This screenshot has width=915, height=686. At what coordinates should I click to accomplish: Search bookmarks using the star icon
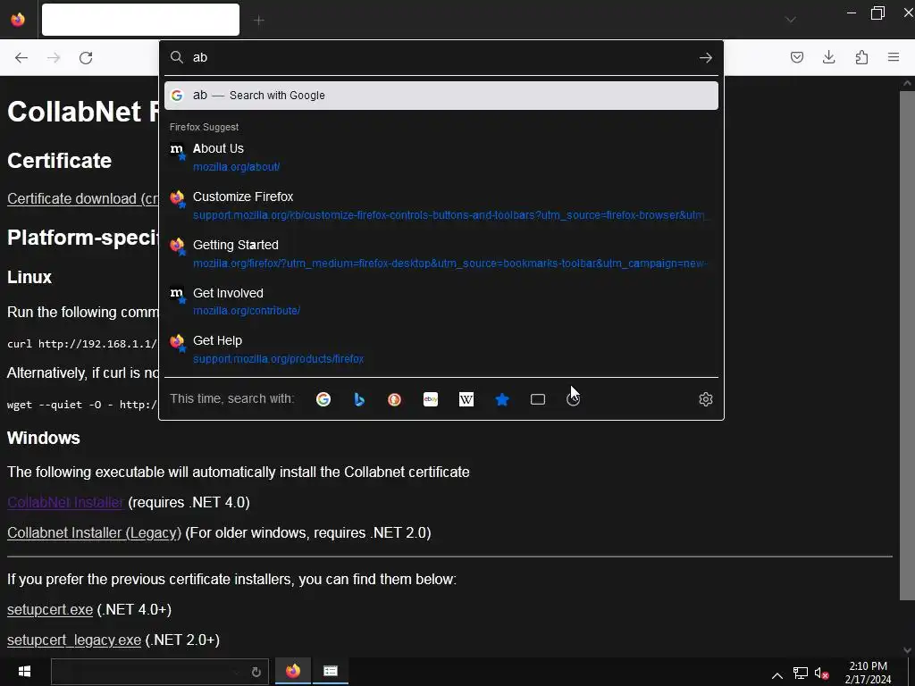coord(502,399)
